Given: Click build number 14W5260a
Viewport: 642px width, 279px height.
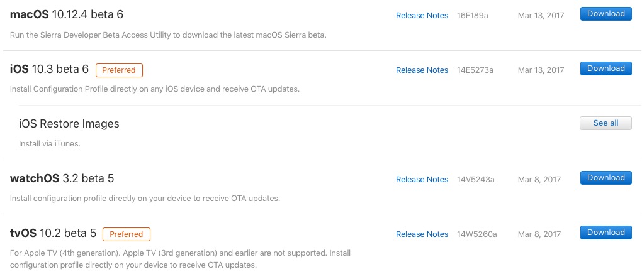Looking at the screenshot, I should (477, 234).
